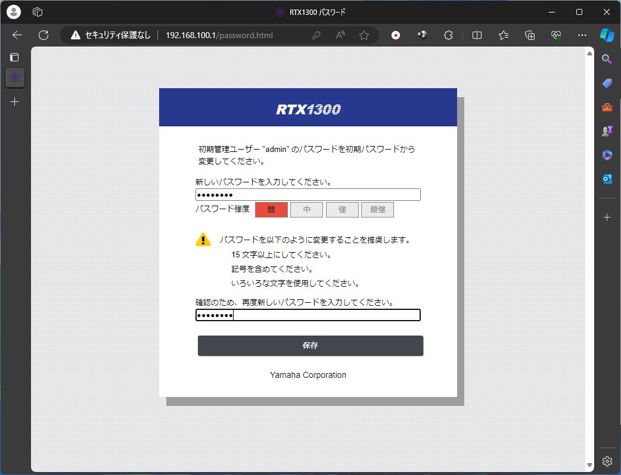The height and width of the screenshot is (475, 621).
Task: Click the 弱 strength indicator
Action: (271, 210)
